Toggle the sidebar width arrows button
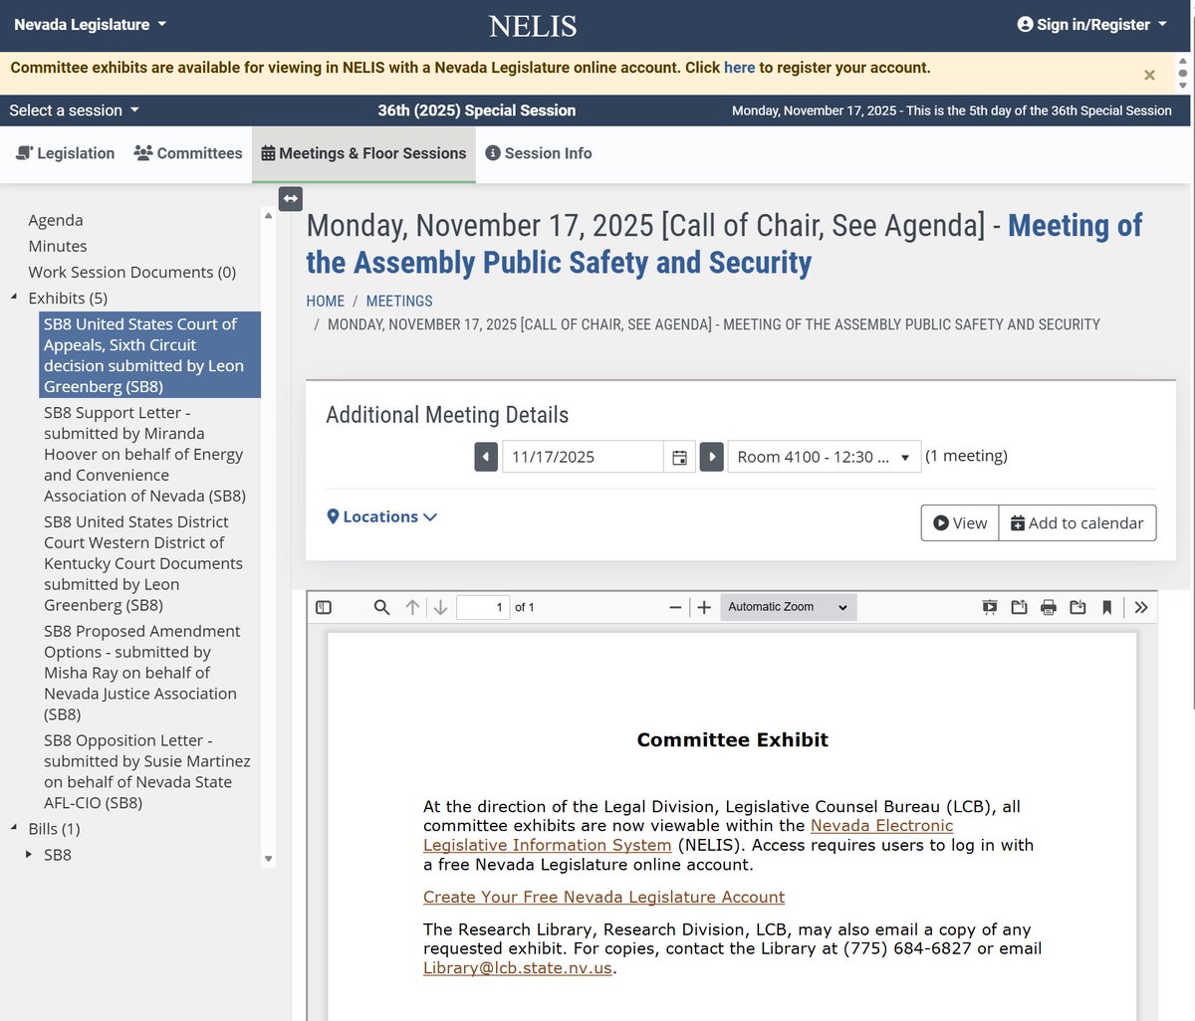This screenshot has height=1021, width=1195. pos(290,199)
